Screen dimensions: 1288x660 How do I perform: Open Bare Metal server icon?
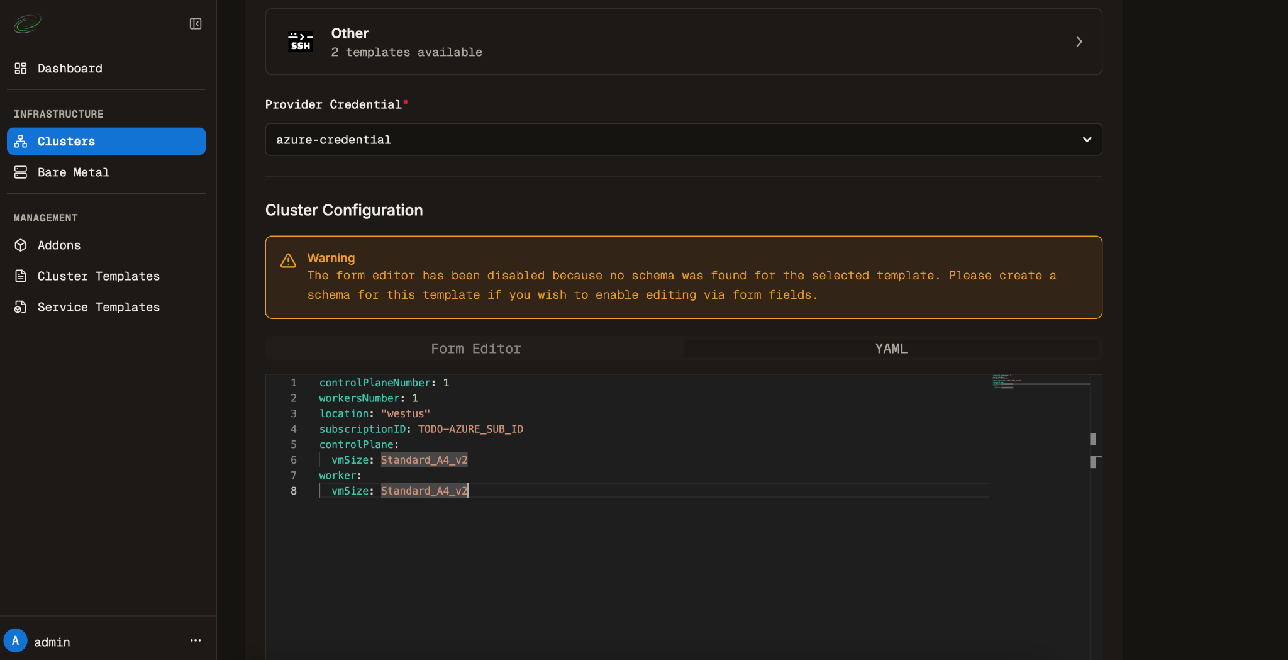(21, 172)
